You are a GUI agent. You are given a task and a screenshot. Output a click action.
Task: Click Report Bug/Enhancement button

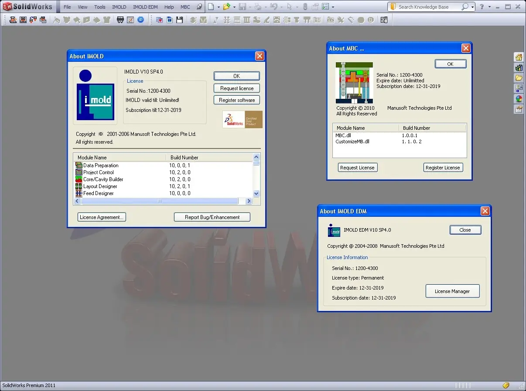coord(212,217)
